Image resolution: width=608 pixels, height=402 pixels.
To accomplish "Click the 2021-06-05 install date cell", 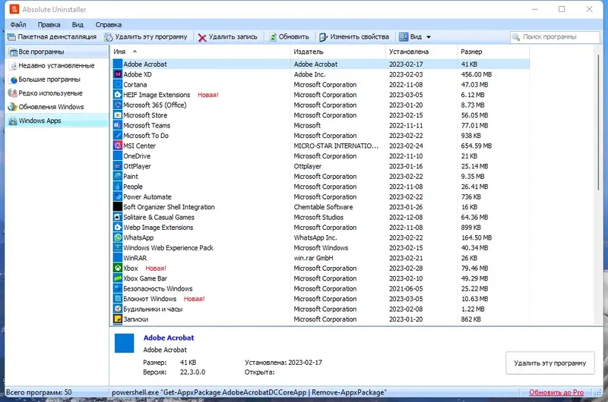I will tap(406, 289).
